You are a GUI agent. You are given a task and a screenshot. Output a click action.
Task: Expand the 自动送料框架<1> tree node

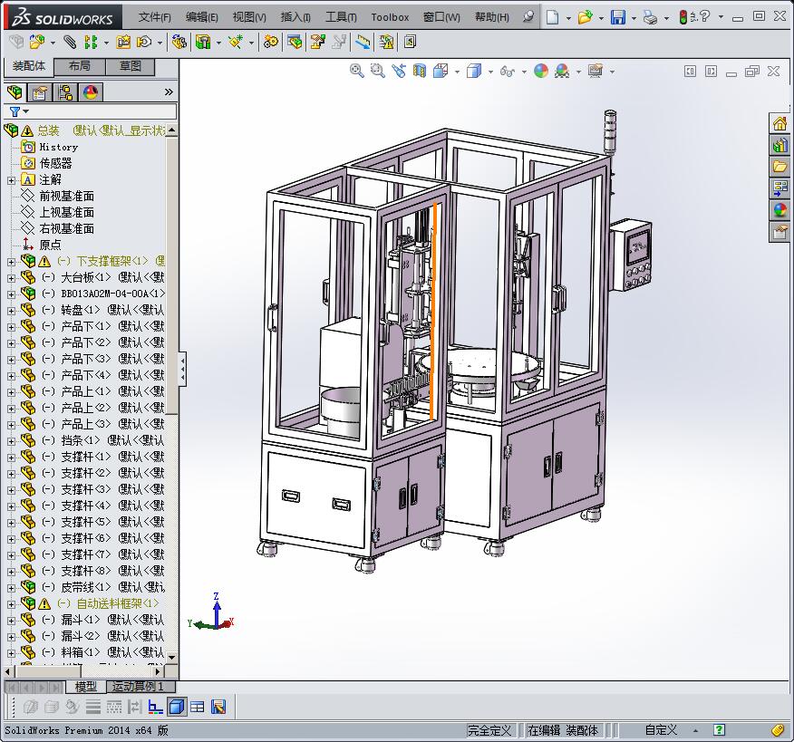(11, 603)
